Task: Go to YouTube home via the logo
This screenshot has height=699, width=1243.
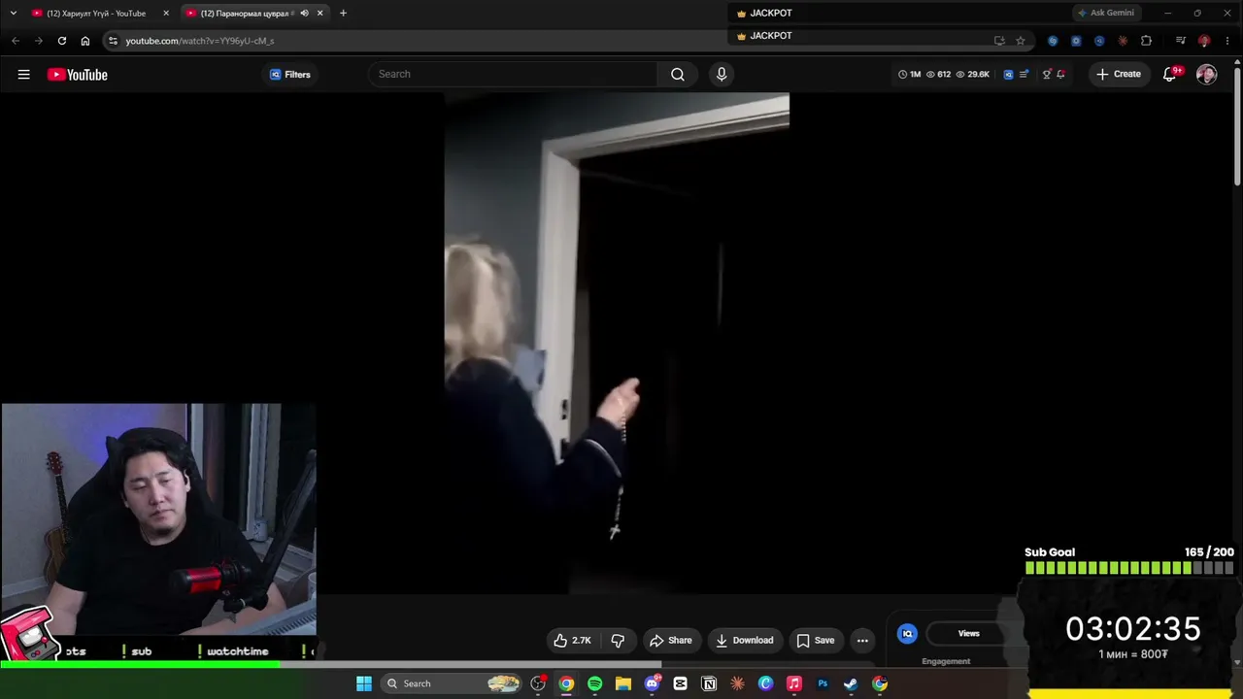Action: (78, 75)
